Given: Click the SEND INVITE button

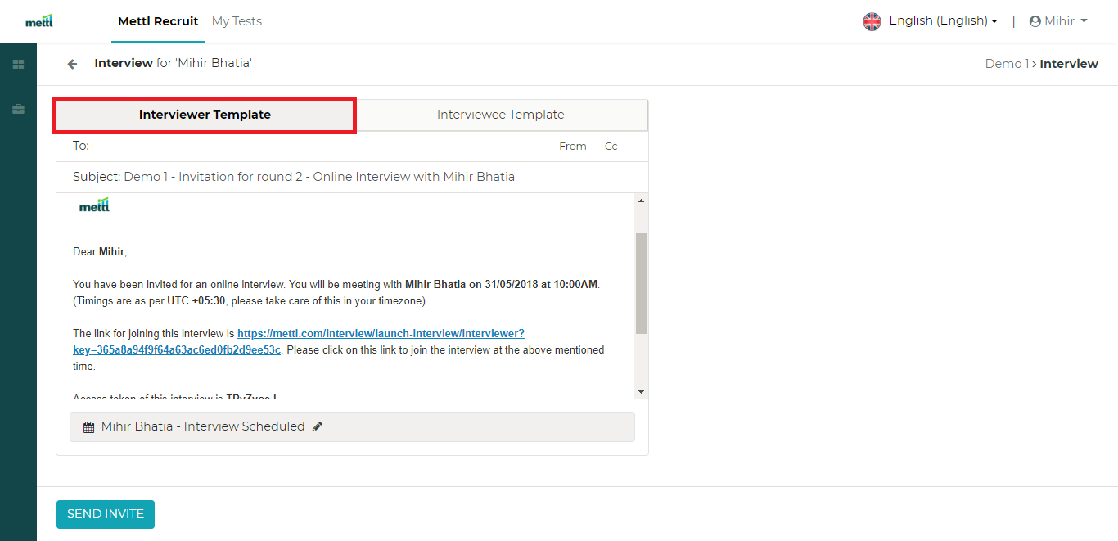Looking at the screenshot, I should 106,514.
